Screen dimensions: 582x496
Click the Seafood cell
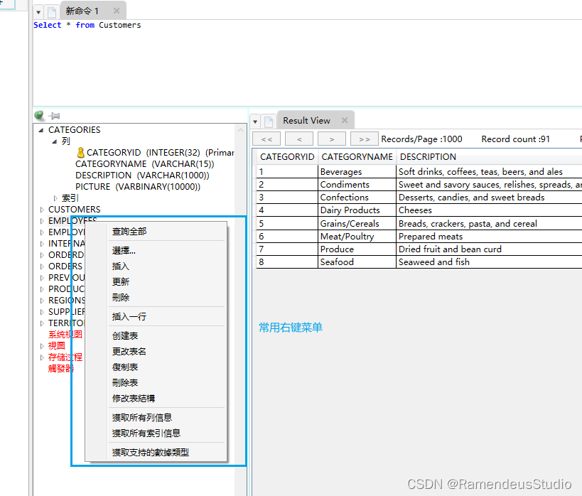(x=357, y=262)
